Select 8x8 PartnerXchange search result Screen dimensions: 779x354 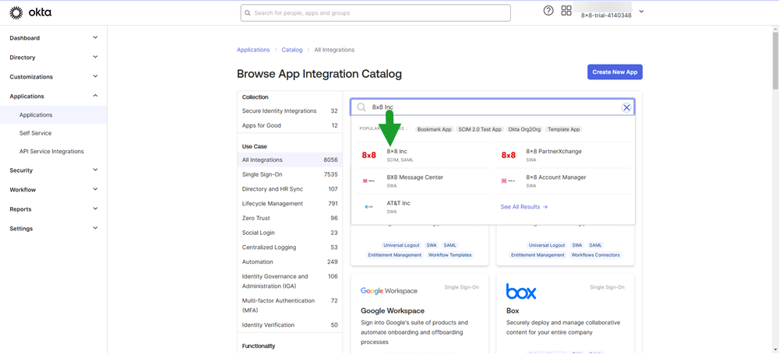point(565,156)
